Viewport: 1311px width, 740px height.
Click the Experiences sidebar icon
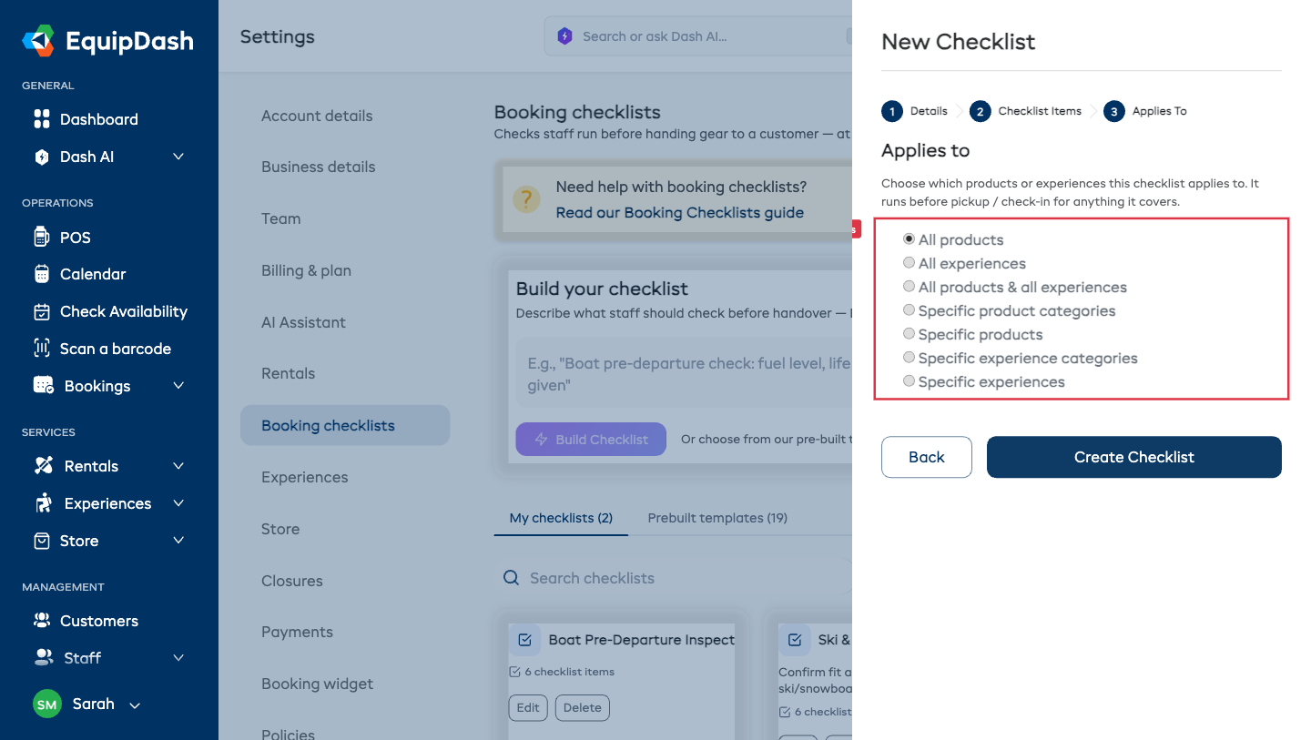pyautogui.click(x=43, y=503)
